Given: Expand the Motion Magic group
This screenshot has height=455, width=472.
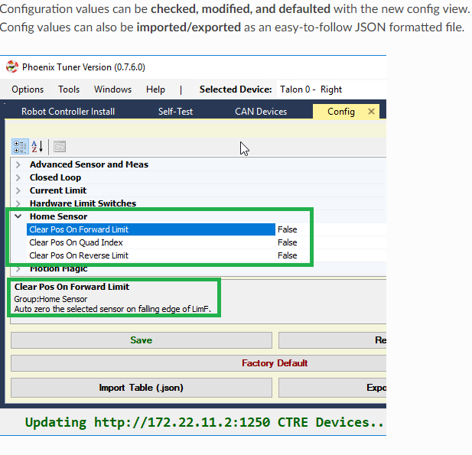Looking at the screenshot, I should [x=18, y=268].
